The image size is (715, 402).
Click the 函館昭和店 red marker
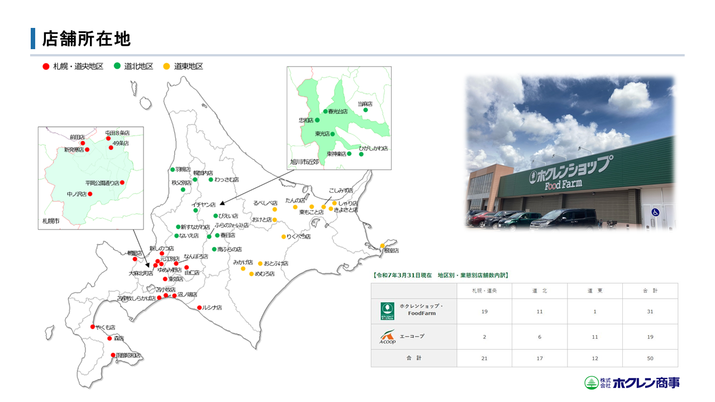coord(113,355)
